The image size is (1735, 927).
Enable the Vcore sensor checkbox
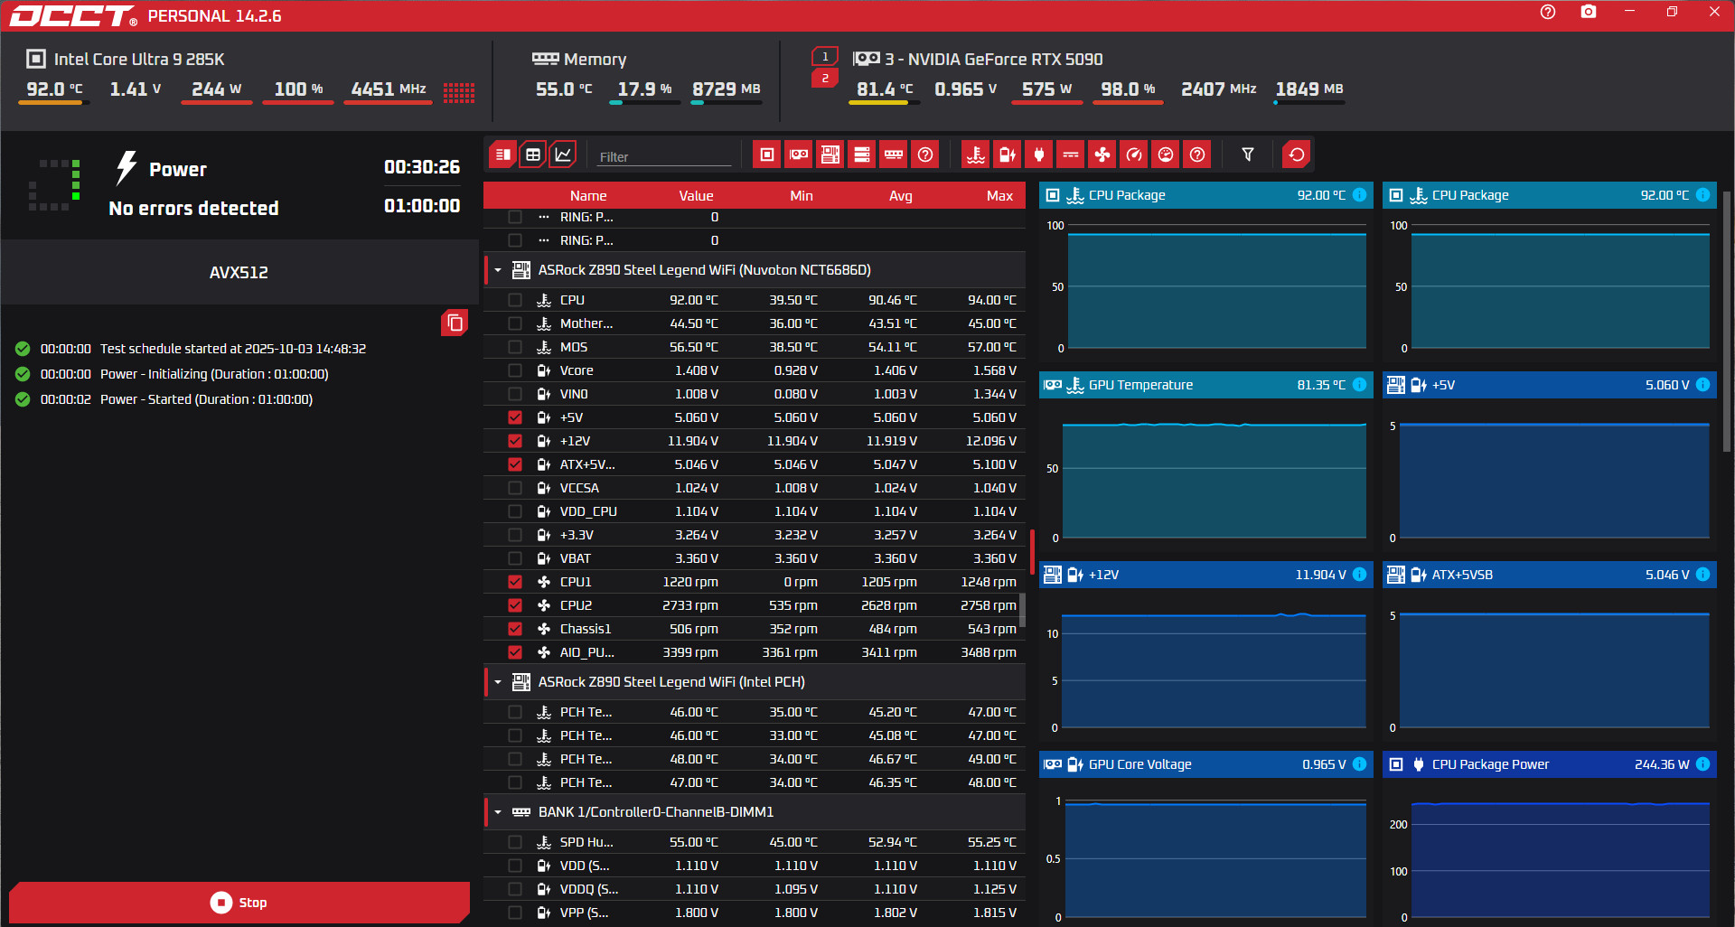click(515, 370)
